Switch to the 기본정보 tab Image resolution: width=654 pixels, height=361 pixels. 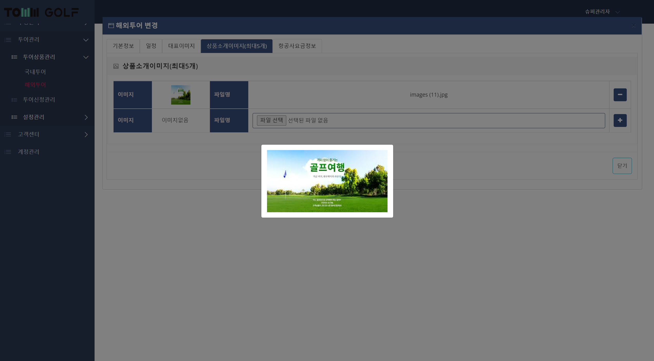(123, 46)
